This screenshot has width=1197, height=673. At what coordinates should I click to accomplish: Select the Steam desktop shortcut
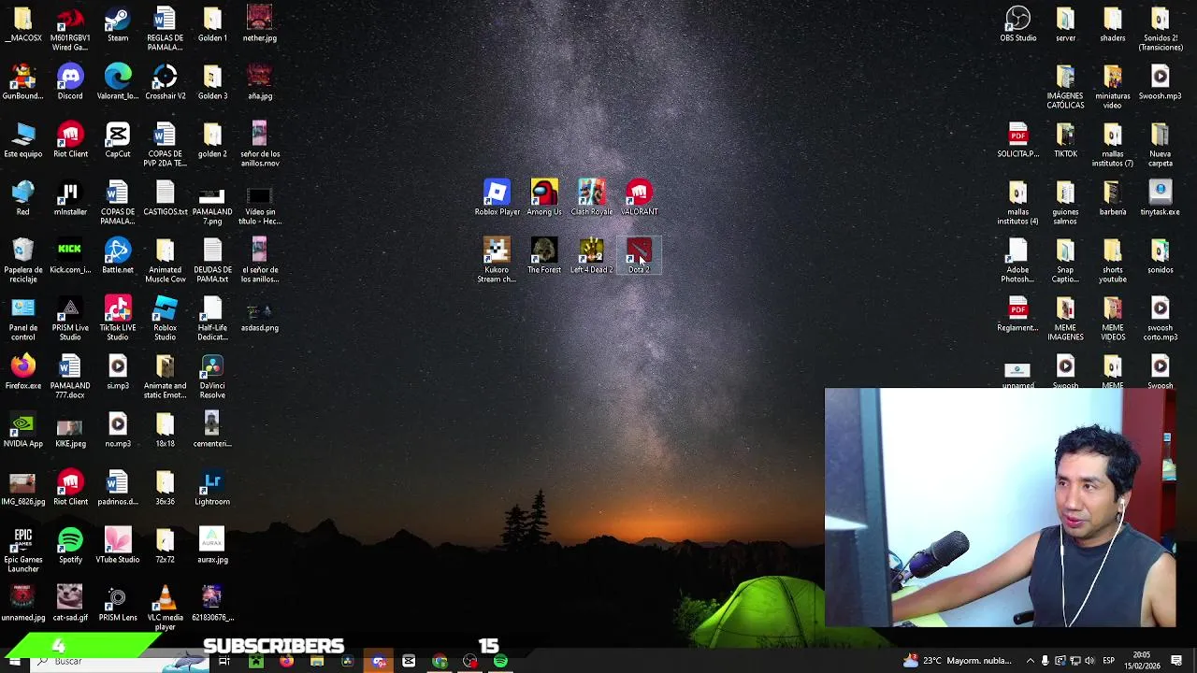point(118,24)
